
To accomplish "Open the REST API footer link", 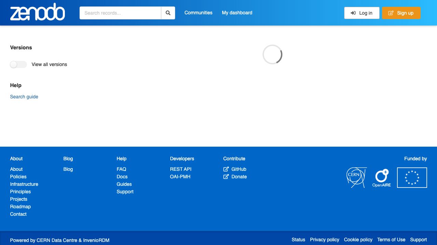I will click(x=181, y=169).
